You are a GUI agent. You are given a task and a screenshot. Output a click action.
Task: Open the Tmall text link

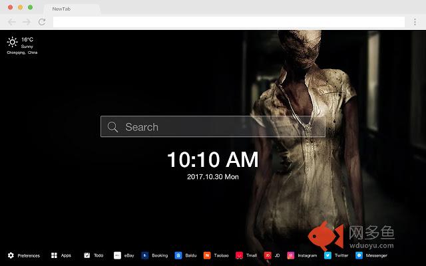point(252,255)
